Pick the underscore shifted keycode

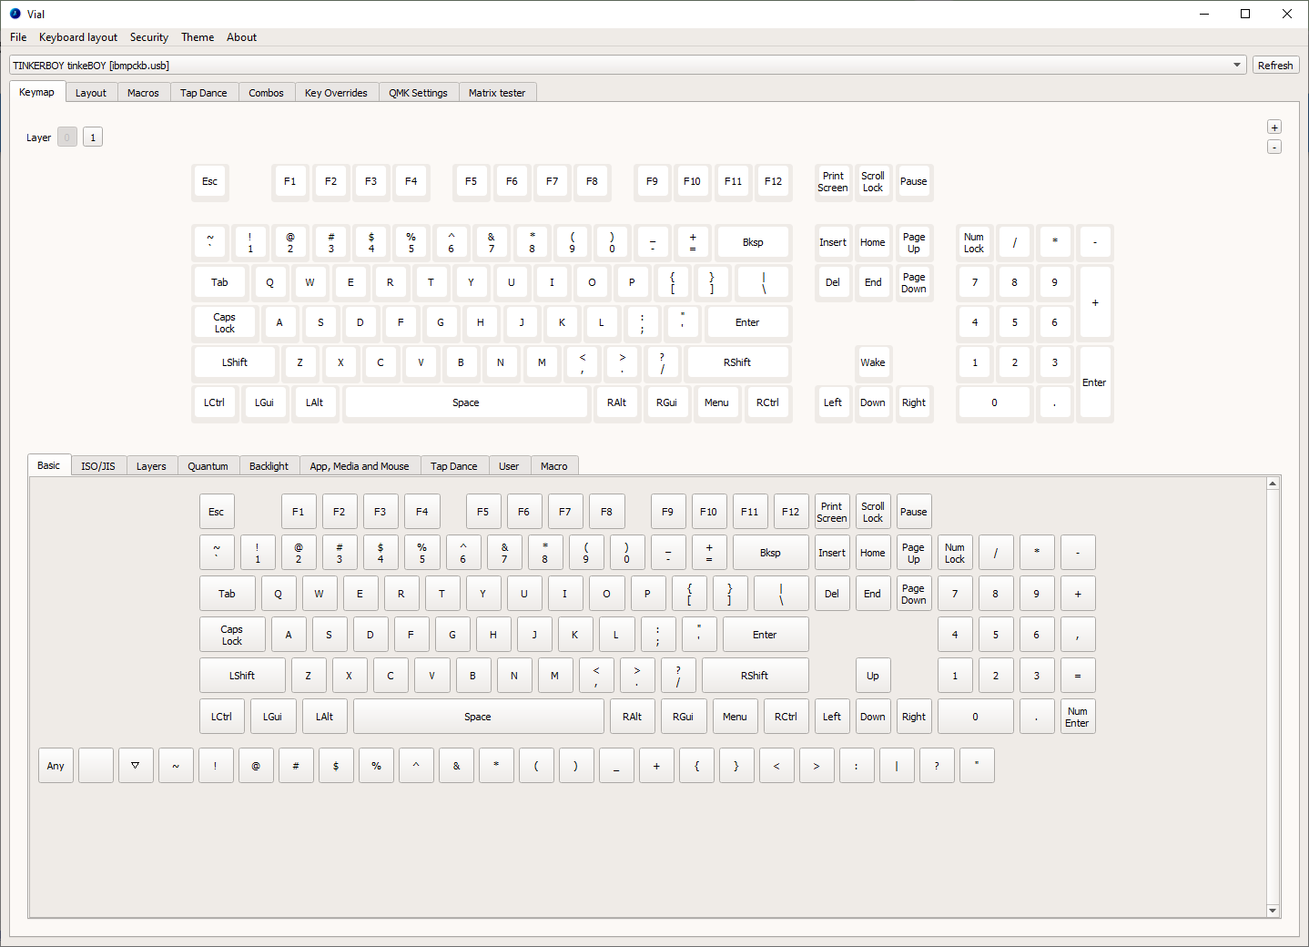point(616,766)
